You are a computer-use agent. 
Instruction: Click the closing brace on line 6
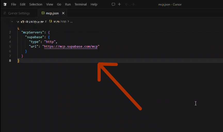pos(26,51)
